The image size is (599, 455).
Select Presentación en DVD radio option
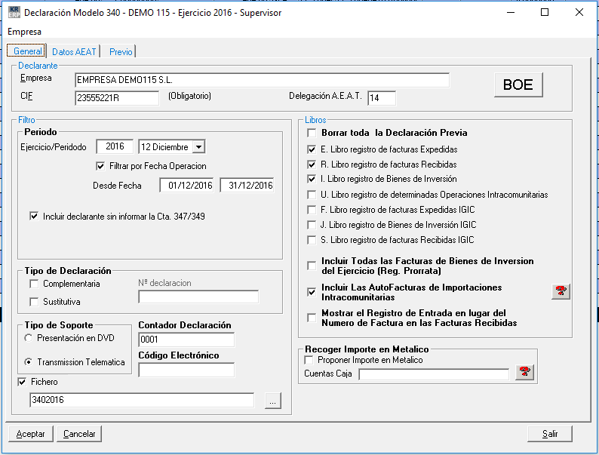(29, 338)
